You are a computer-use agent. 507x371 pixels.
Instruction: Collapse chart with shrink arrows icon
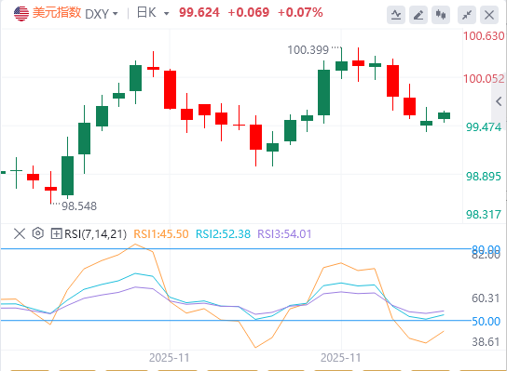[467, 15]
